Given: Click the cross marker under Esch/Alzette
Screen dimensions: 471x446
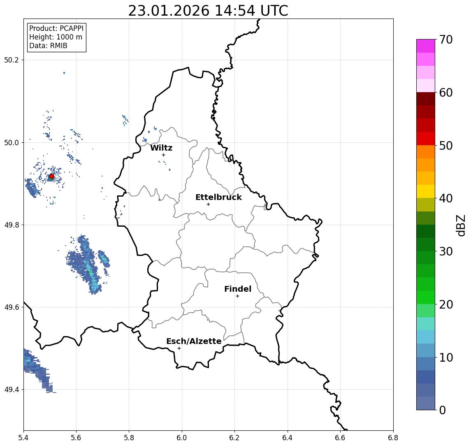Looking at the screenshot, I should (179, 348).
